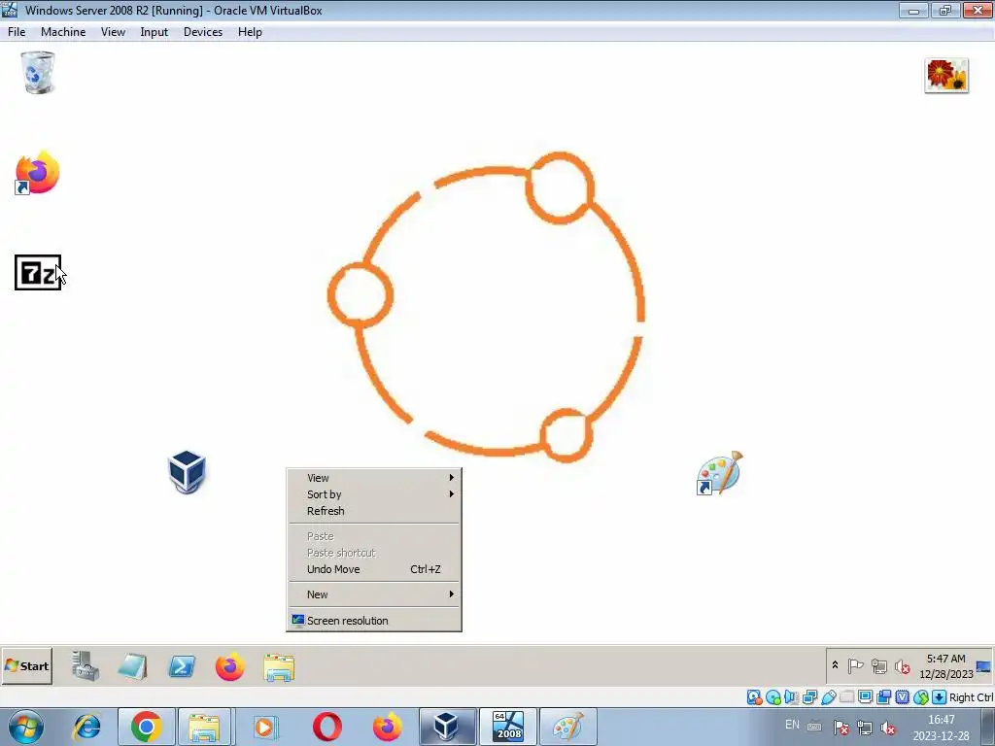Launch Firefox from the guest taskbar
Image resolution: width=995 pixels, height=746 pixels.
pos(229,666)
